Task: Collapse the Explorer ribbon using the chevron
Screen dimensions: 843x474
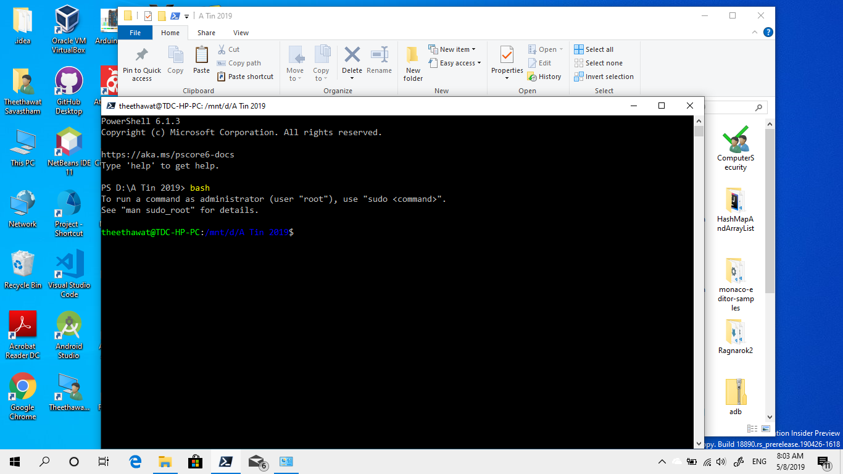Action: click(754, 33)
